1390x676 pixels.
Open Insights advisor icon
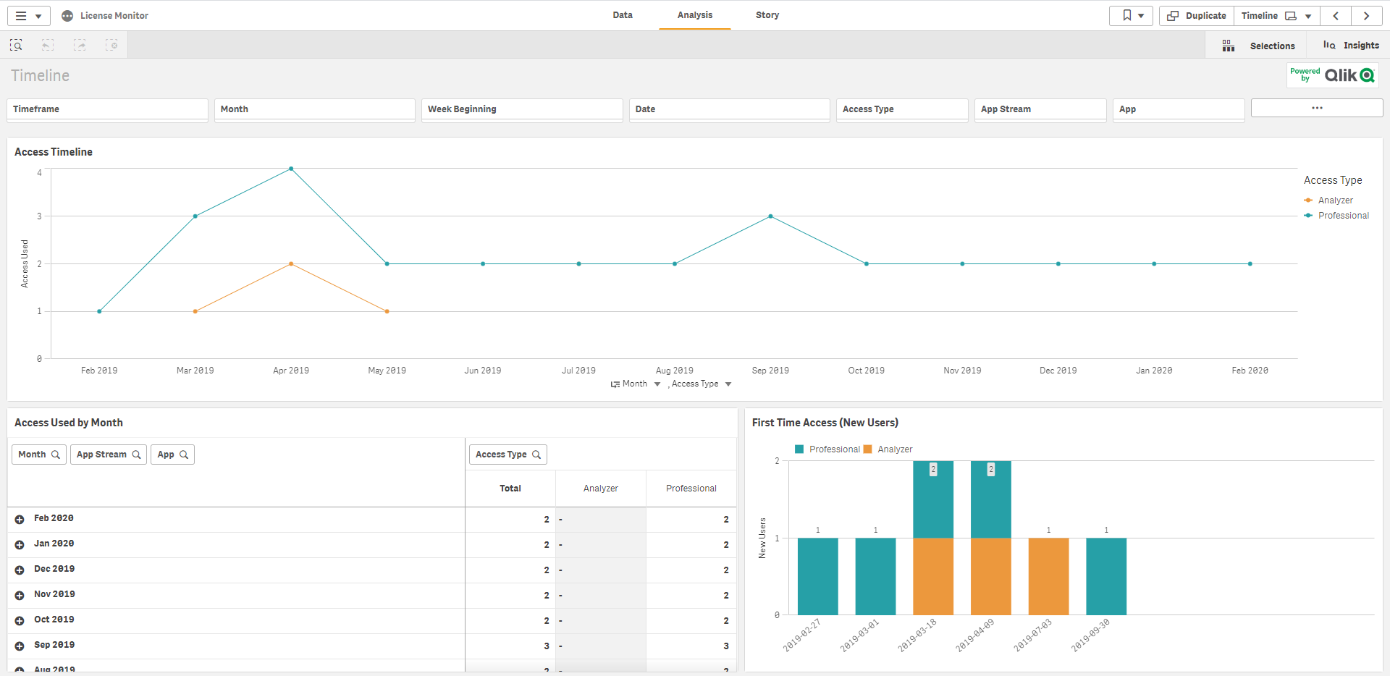tap(1329, 45)
